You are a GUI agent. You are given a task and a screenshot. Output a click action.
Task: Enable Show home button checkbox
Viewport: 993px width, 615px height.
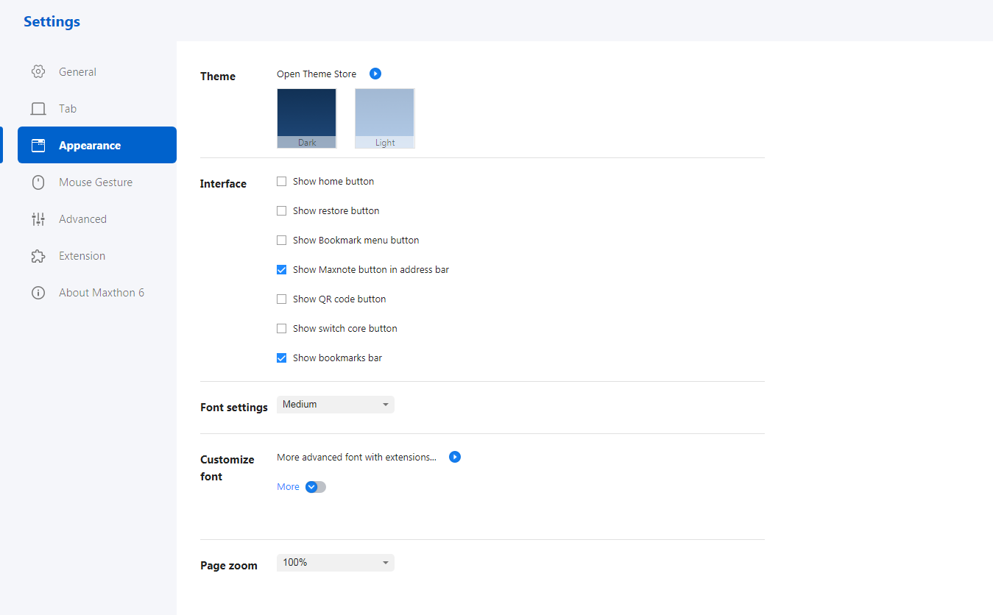[281, 181]
